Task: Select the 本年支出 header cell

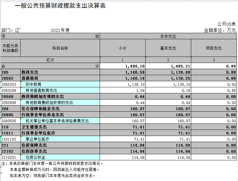Action: (168, 36)
